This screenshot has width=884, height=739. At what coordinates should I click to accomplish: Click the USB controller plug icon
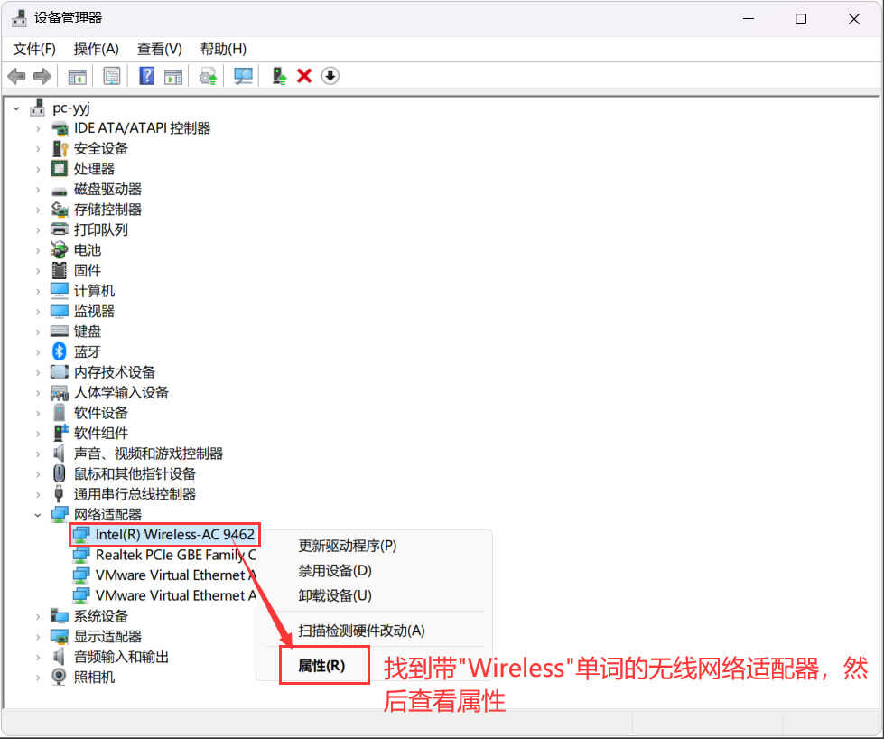[x=59, y=493]
